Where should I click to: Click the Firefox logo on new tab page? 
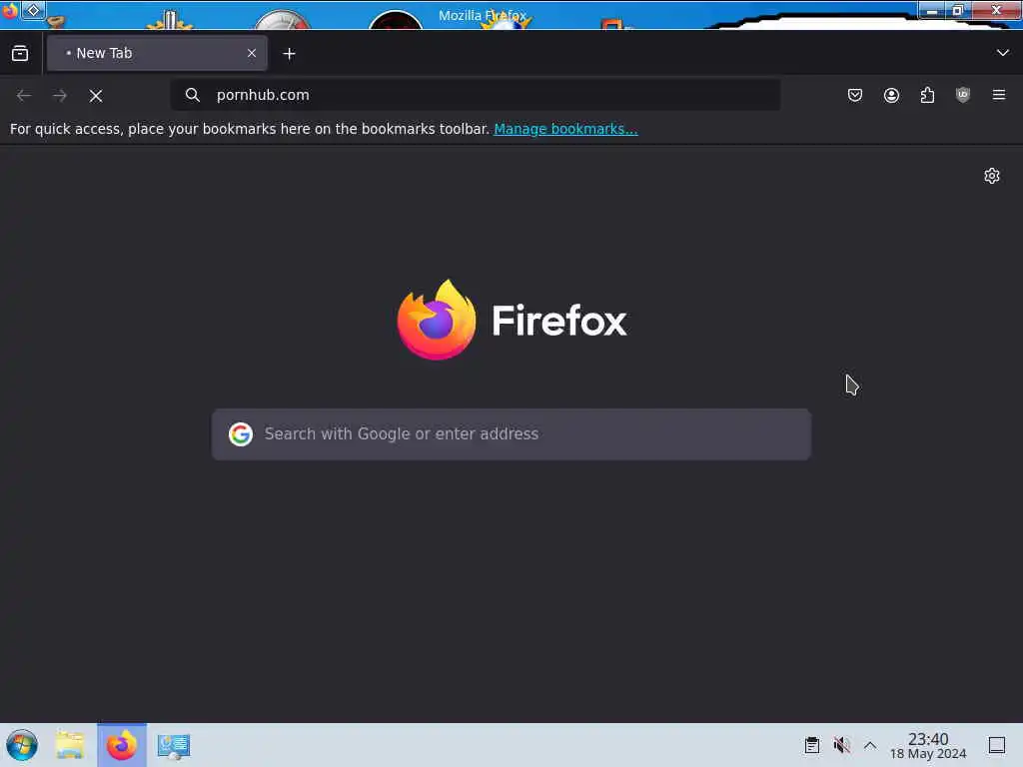pos(511,321)
